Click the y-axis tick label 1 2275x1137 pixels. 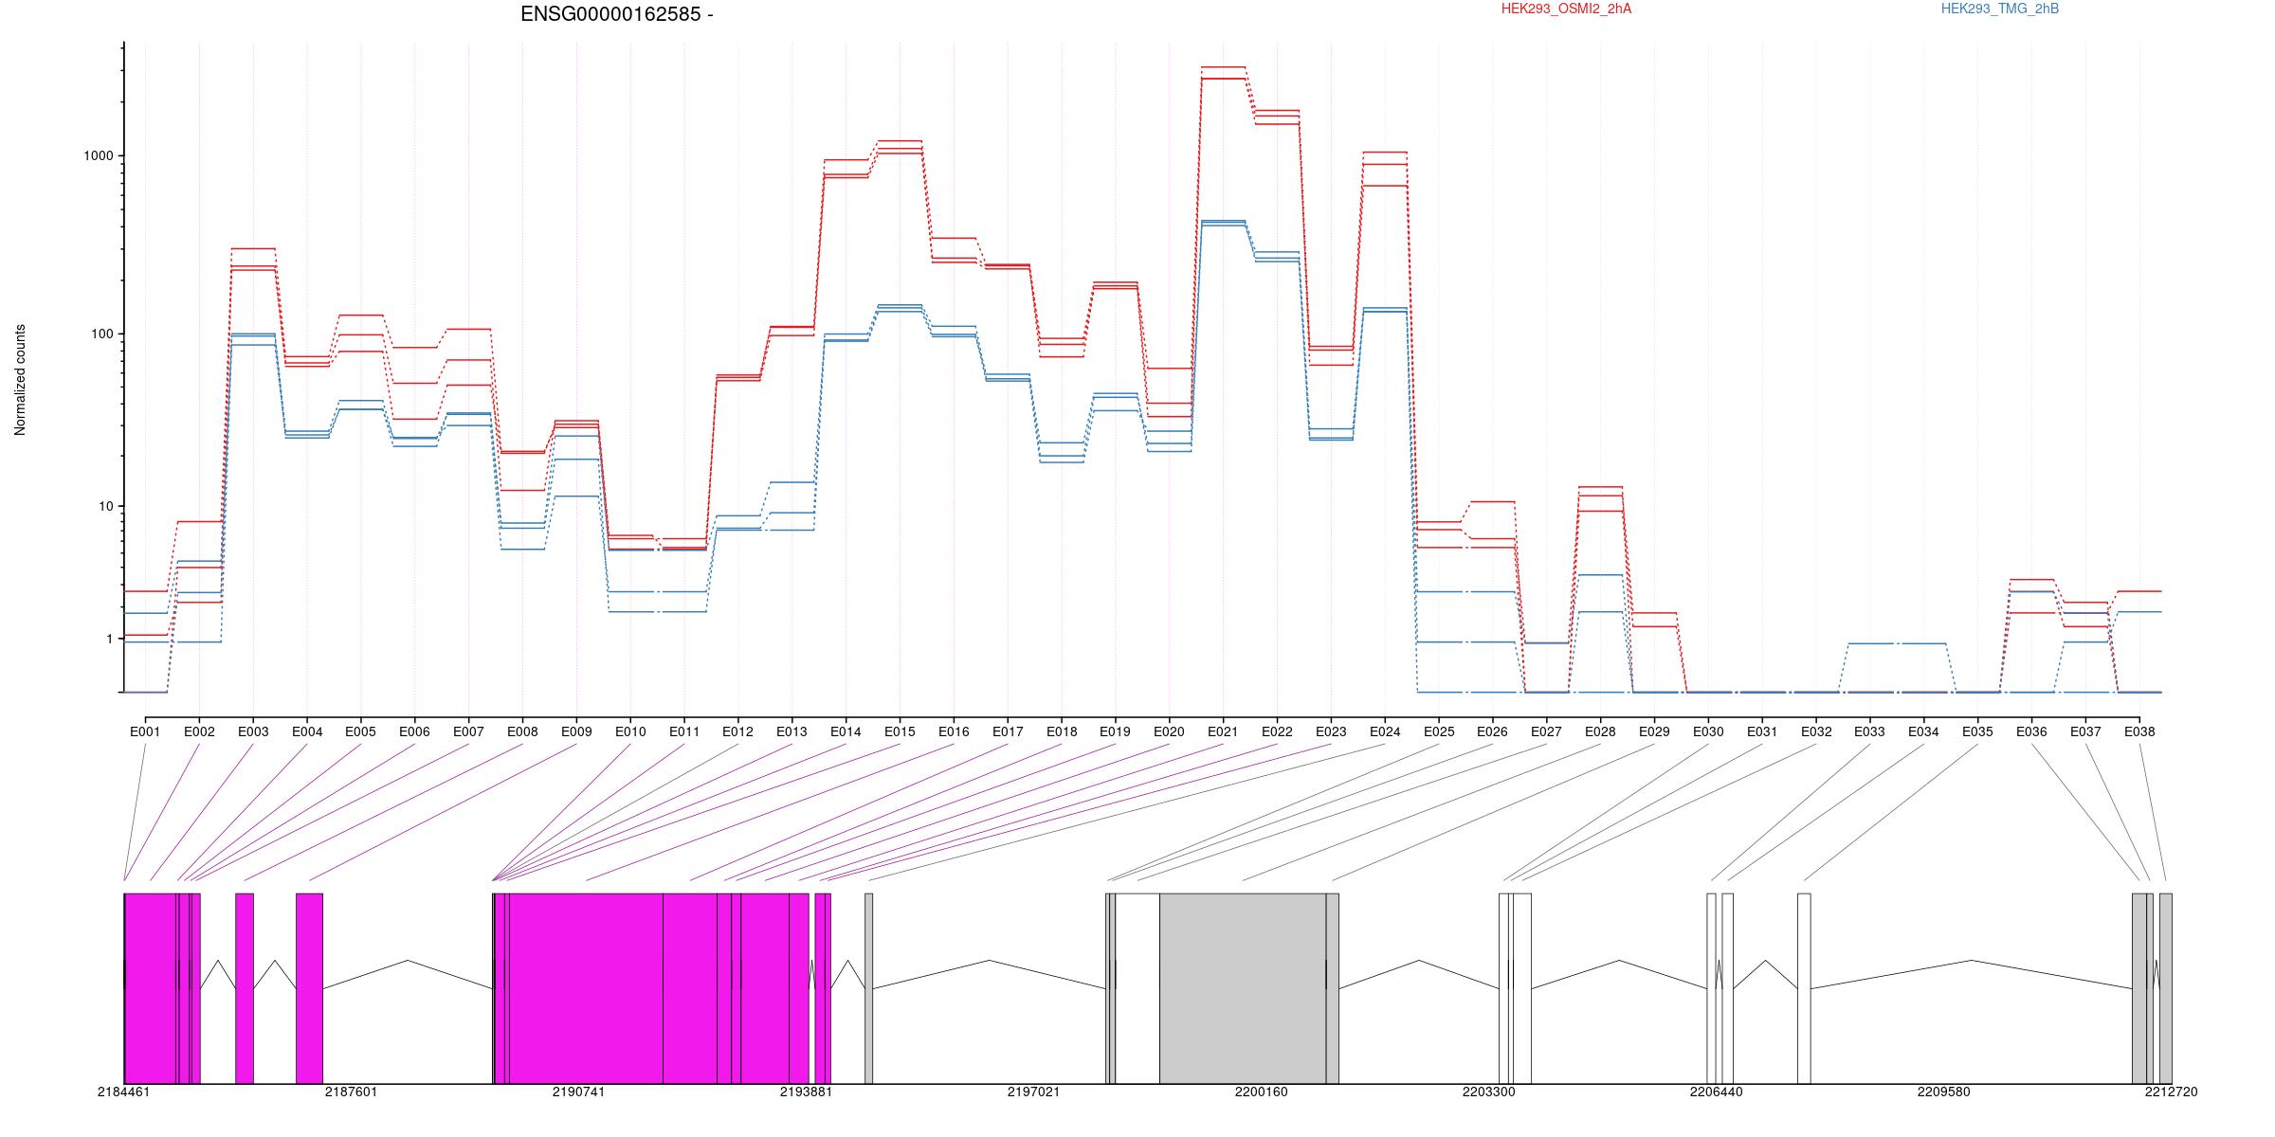pos(110,640)
